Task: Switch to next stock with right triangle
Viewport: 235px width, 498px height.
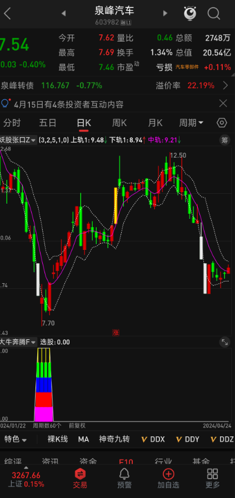Action: click(x=165, y=13)
